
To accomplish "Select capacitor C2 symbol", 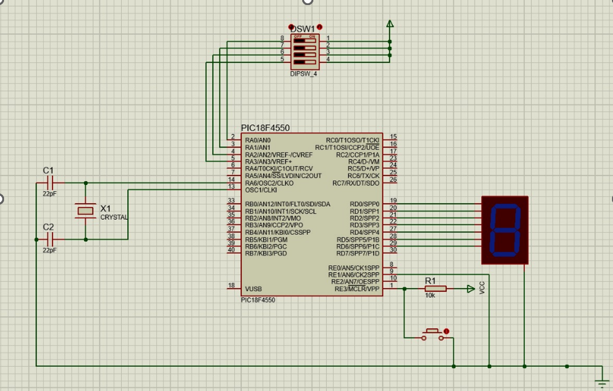I will 50,239.
